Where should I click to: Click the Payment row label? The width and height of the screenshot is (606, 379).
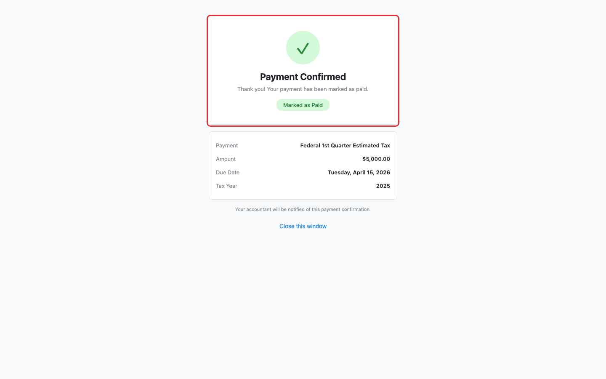tap(227, 145)
